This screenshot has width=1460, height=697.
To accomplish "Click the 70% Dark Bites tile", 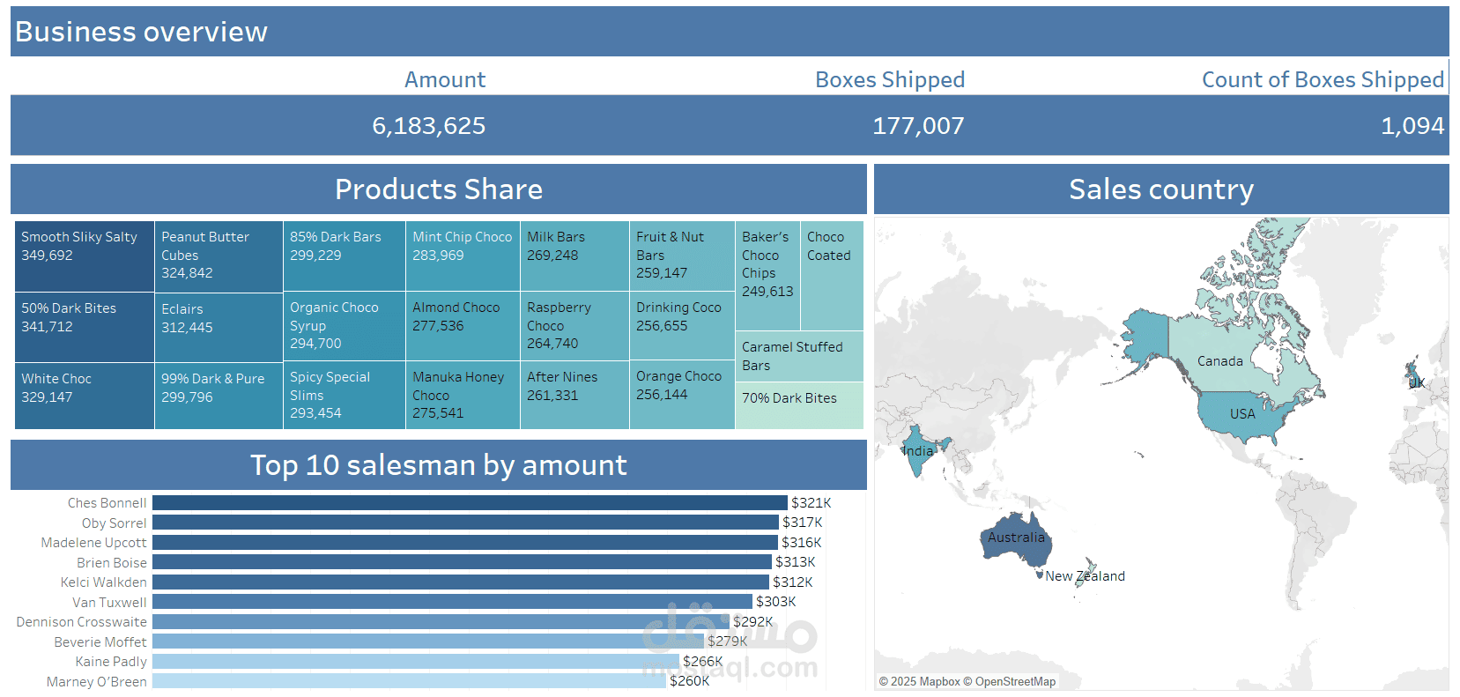I will pos(799,405).
